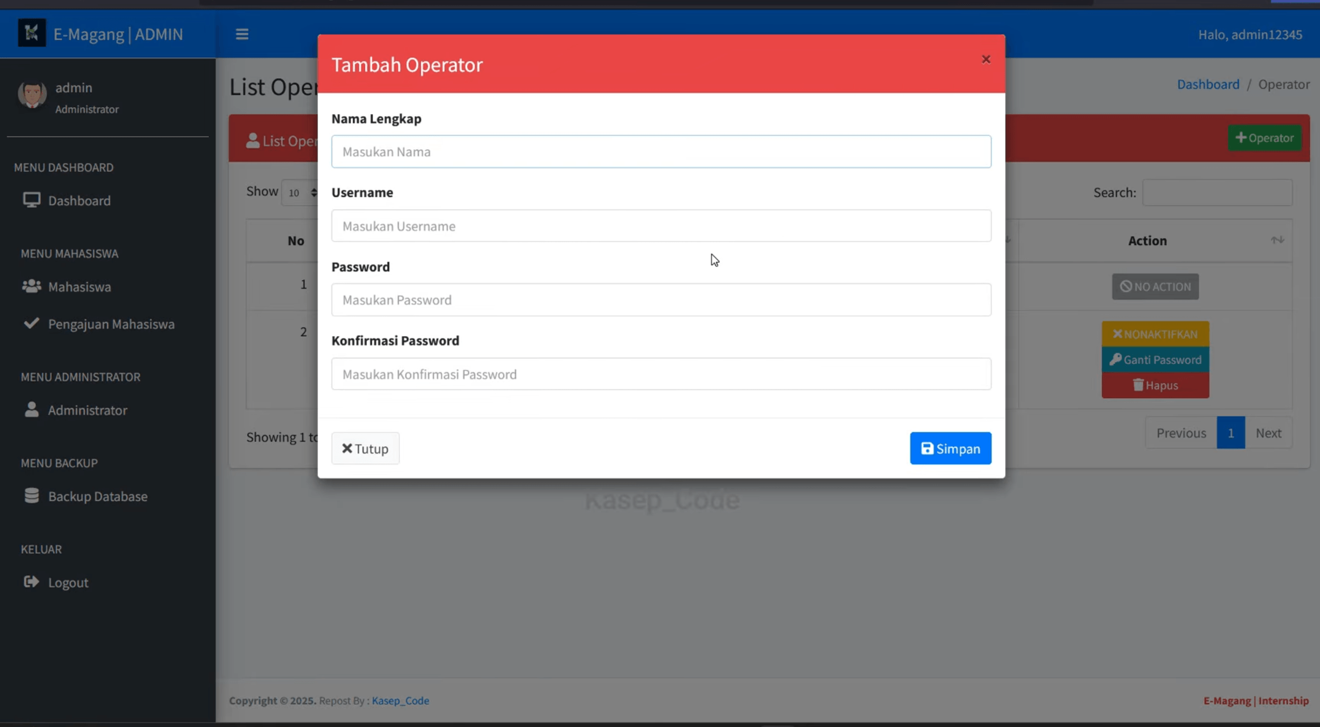The image size is (1320, 727).
Task: Select page 1 in pagination
Action: tap(1230, 433)
